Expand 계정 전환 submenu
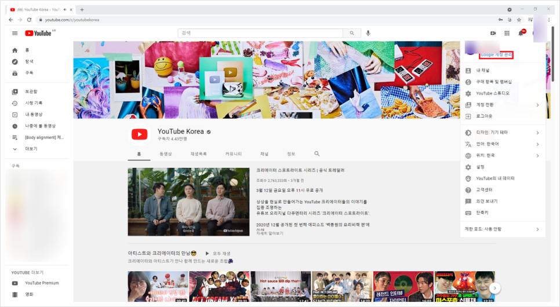 [503, 105]
